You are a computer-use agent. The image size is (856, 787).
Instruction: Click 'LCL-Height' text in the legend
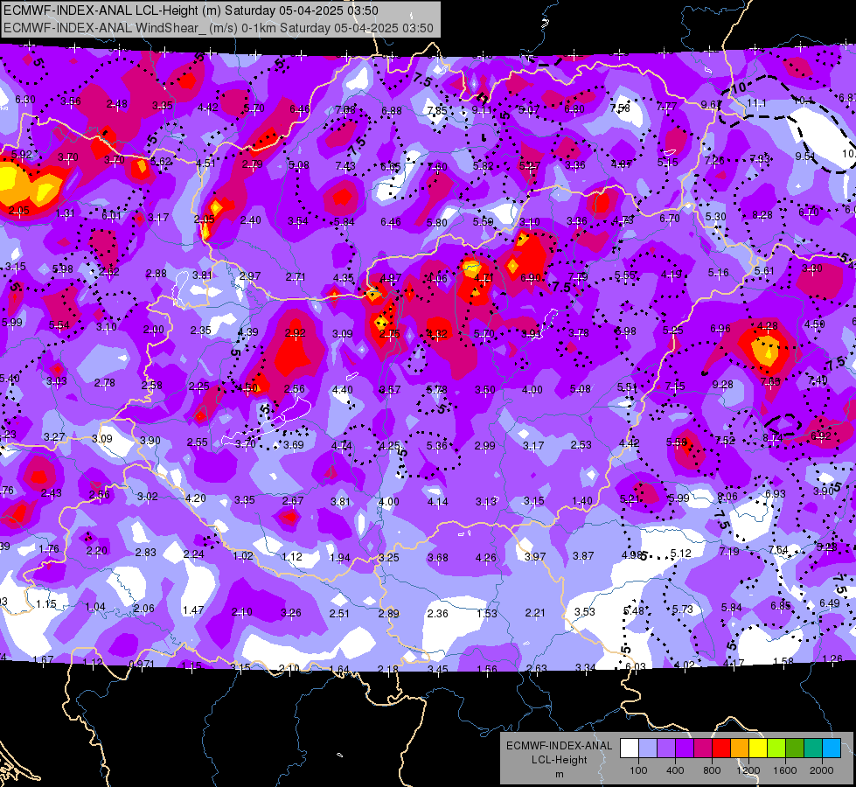pyautogui.click(x=560, y=760)
